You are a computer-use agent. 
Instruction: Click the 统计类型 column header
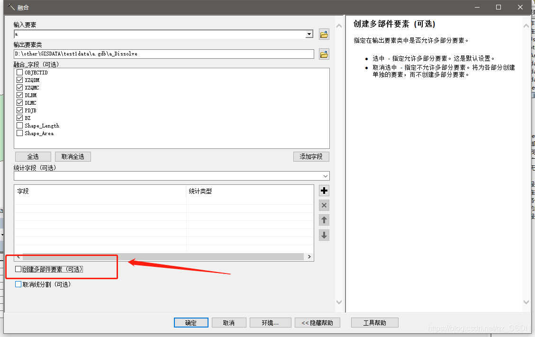pos(250,191)
